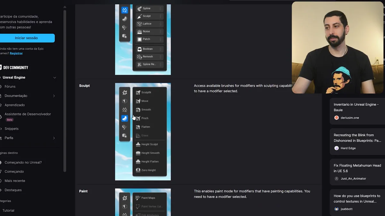The width and height of the screenshot is (385, 216).
Task: Collapse the Unreal Engine section chevron
Action: (55, 78)
